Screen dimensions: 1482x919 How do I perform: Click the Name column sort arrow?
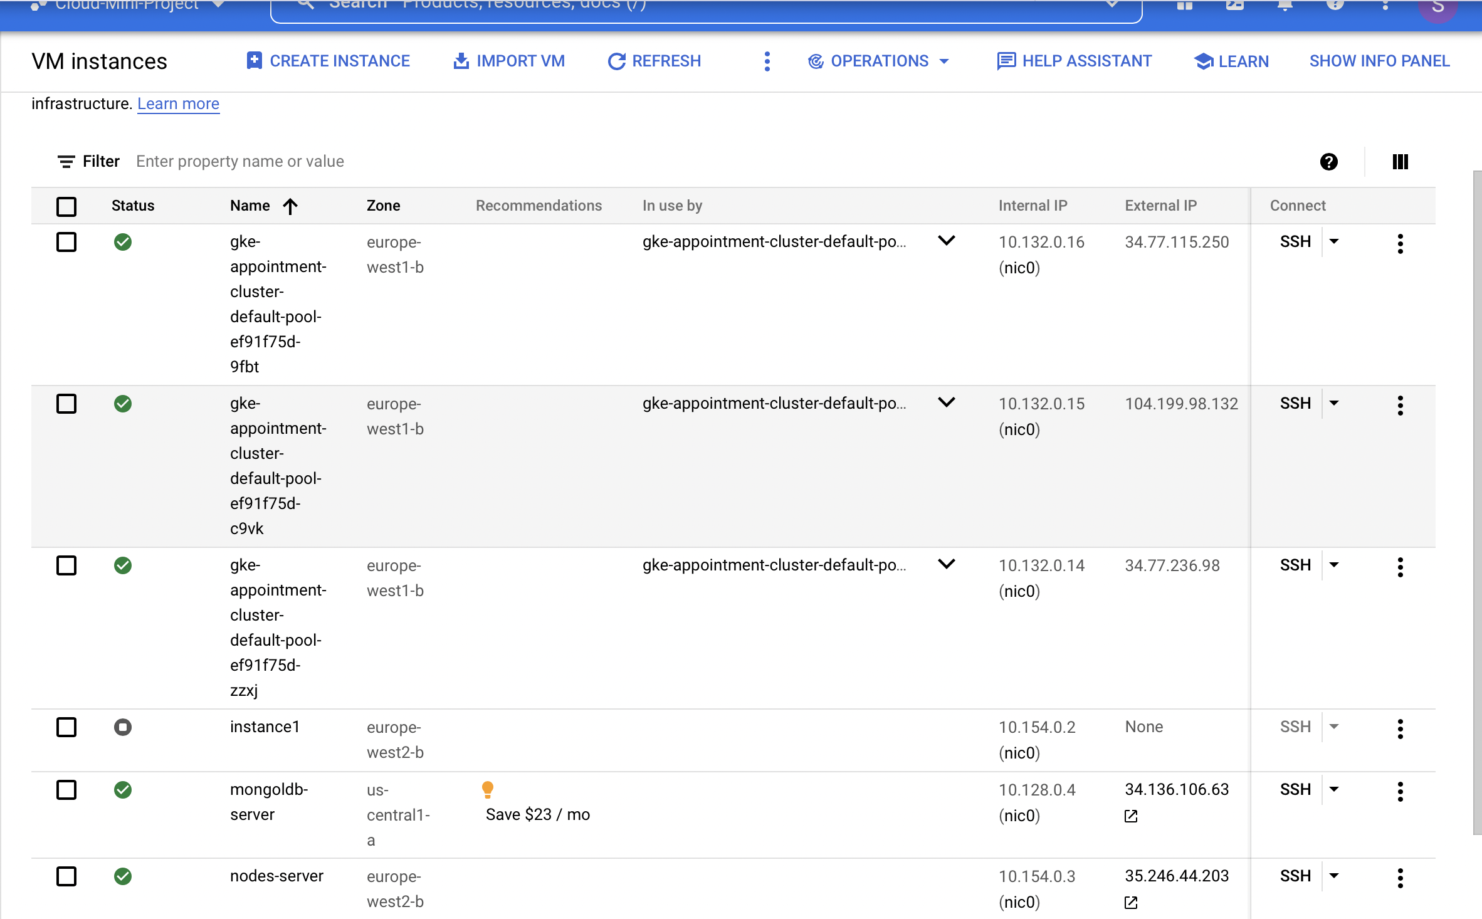pyautogui.click(x=290, y=206)
